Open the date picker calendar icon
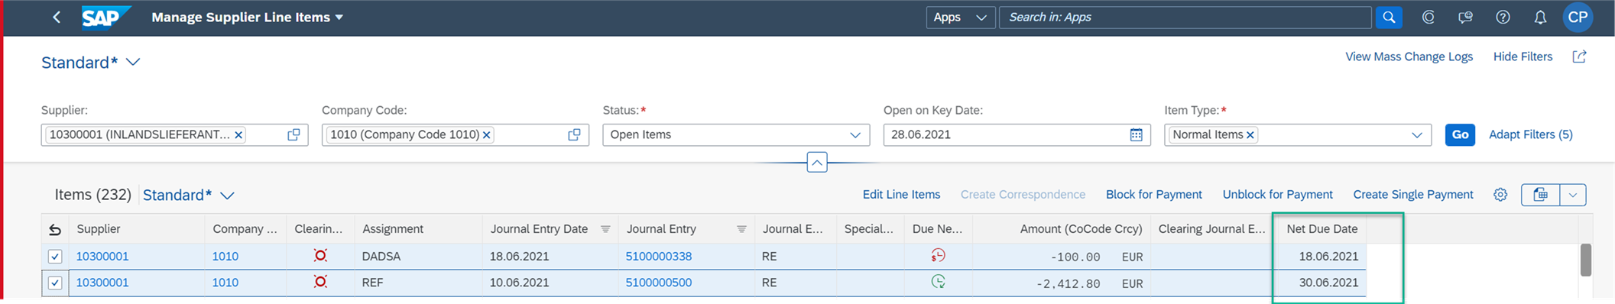1615x304 pixels. pyautogui.click(x=1137, y=134)
